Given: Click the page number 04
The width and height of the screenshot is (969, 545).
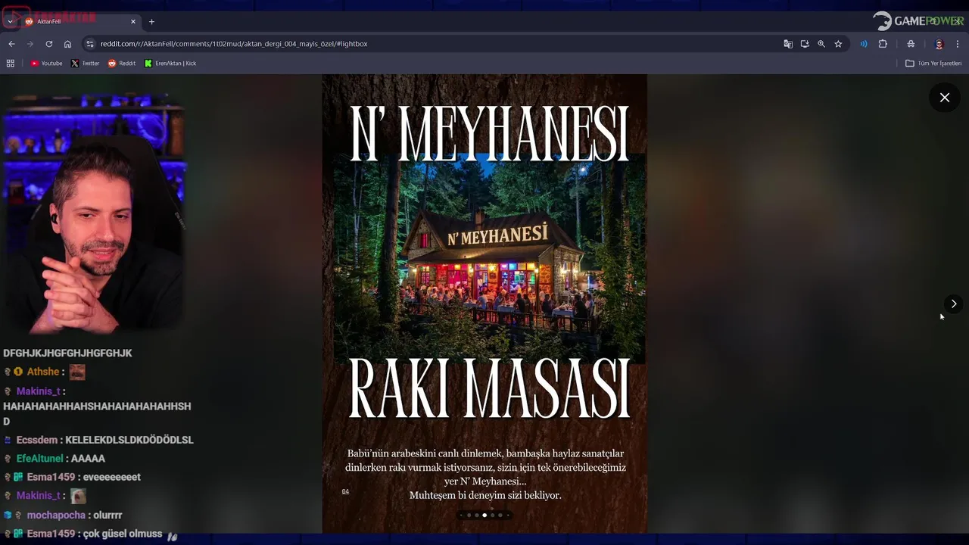Looking at the screenshot, I should click(x=345, y=492).
